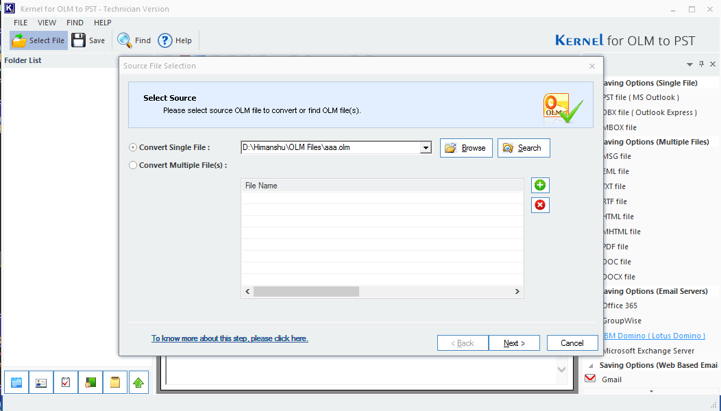Open the FILE menu
Viewport: 721px width, 411px height.
point(21,23)
